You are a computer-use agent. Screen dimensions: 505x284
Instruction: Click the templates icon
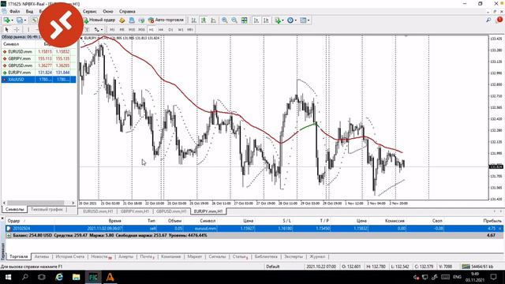(x=303, y=21)
